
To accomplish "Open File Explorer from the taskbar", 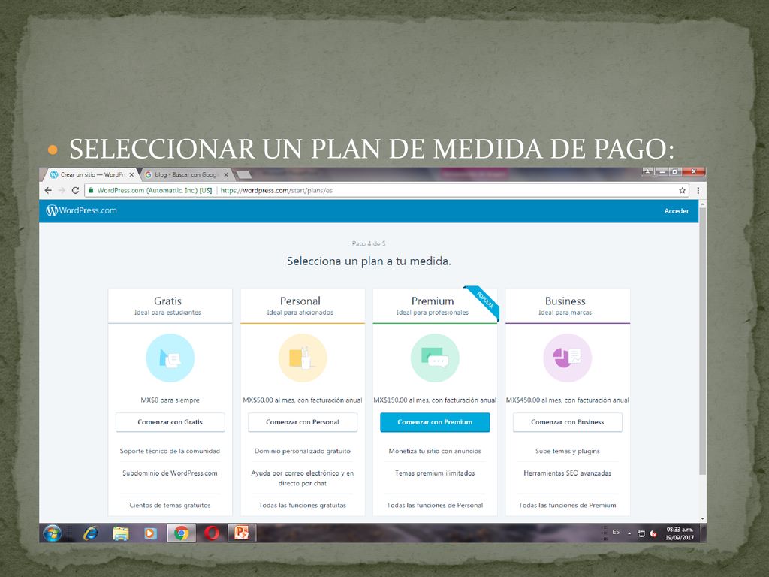I will (121, 533).
